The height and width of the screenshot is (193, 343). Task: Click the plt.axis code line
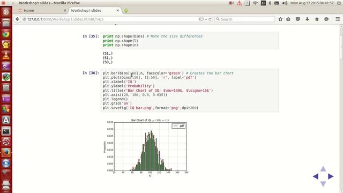point(135,95)
